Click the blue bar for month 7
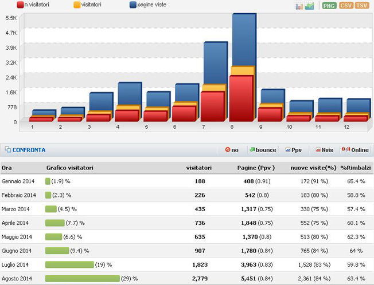 click(215, 63)
